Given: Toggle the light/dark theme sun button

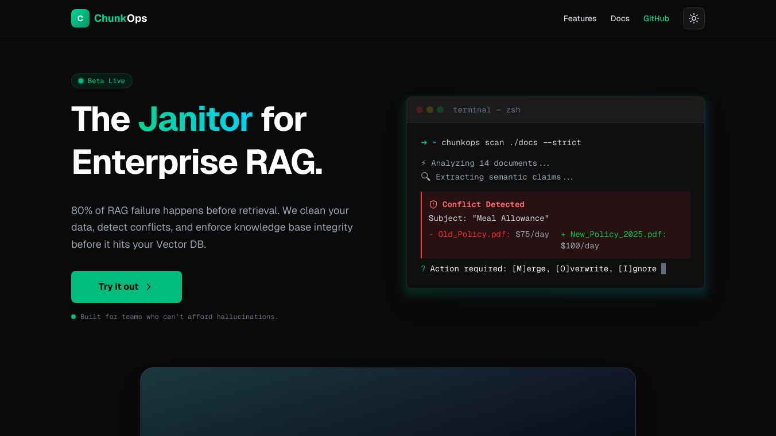Looking at the screenshot, I should click(x=693, y=18).
